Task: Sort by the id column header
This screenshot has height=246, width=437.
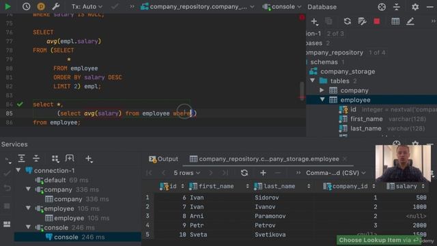Action: click(x=171, y=186)
